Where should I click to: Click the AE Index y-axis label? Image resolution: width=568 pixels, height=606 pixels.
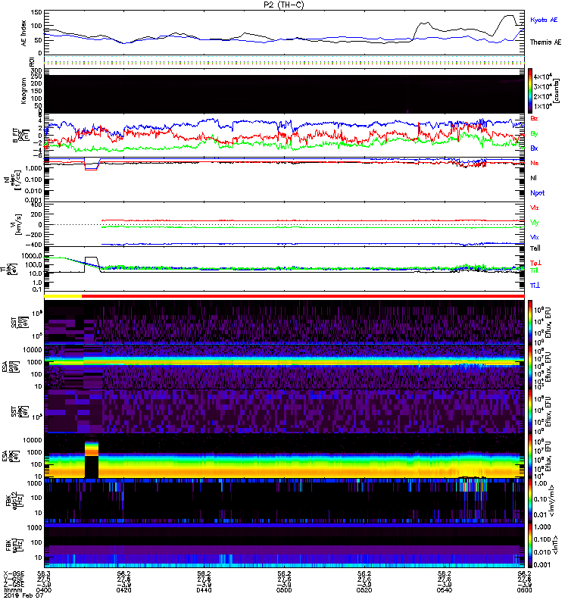point(24,33)
